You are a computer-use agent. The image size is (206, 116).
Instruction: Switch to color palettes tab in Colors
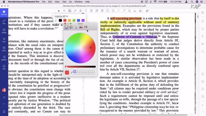[x=76, y=27]
